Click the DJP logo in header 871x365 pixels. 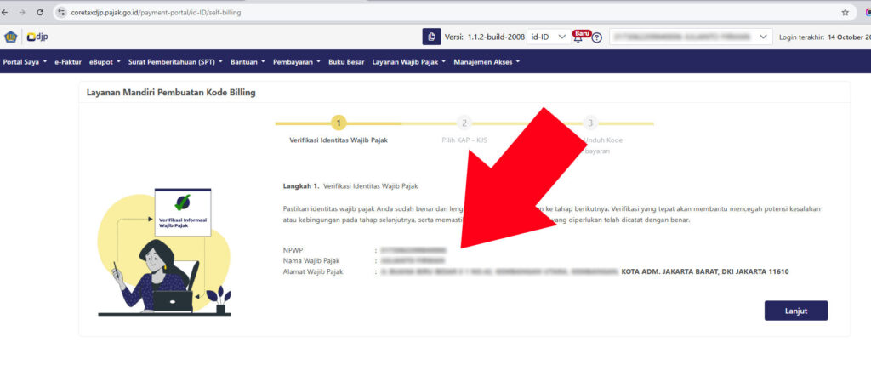click(36, 37)
